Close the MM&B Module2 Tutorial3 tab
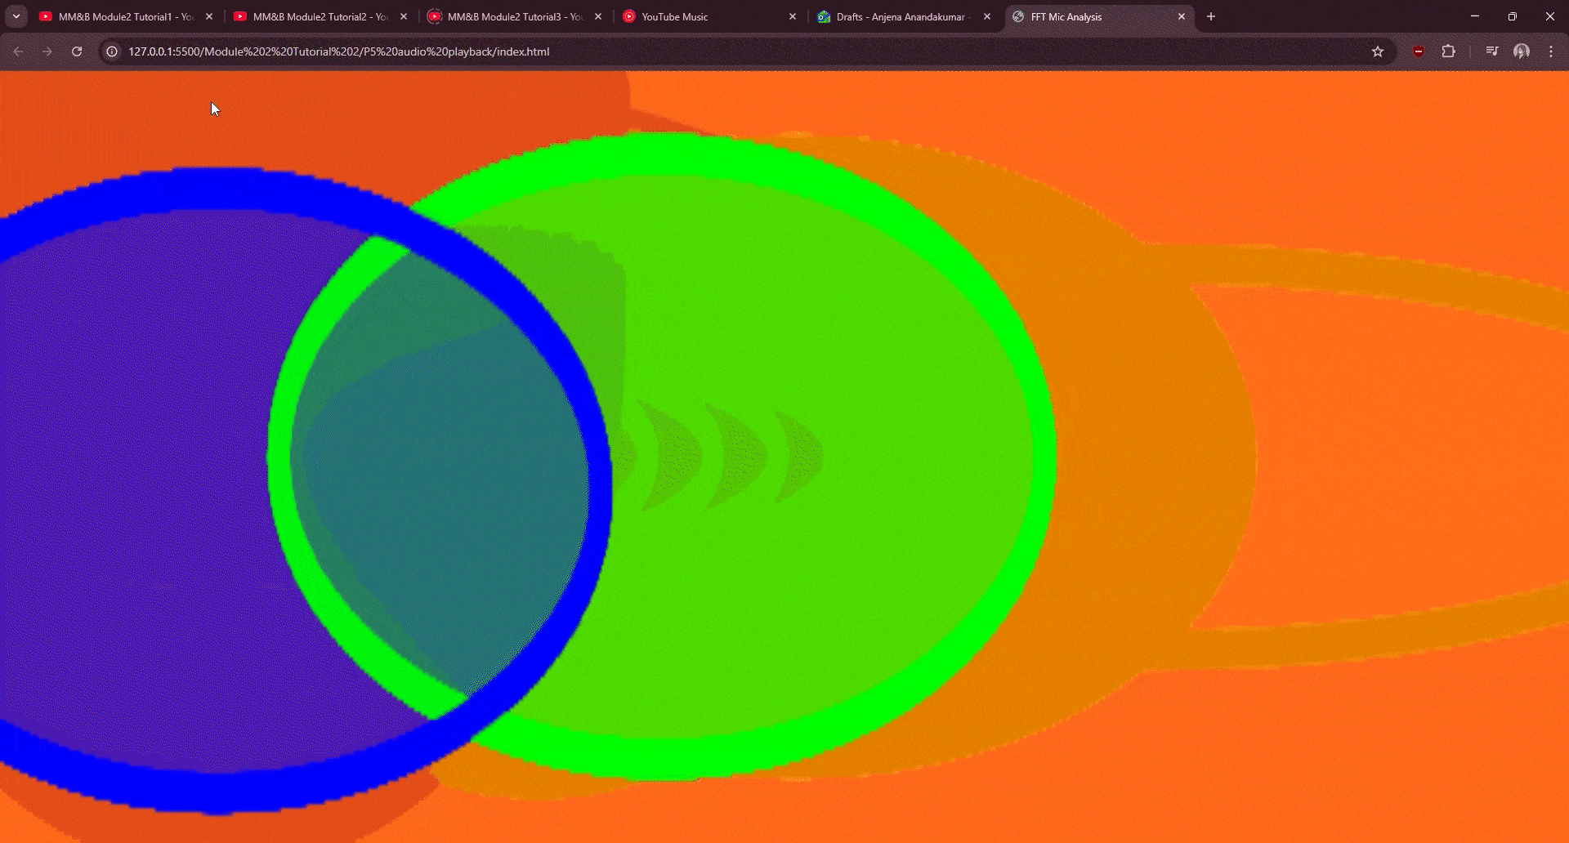 [x=598, y=16]
